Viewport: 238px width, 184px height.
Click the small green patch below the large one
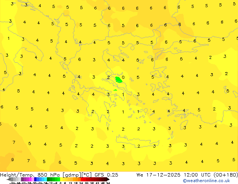pos(115,90)
